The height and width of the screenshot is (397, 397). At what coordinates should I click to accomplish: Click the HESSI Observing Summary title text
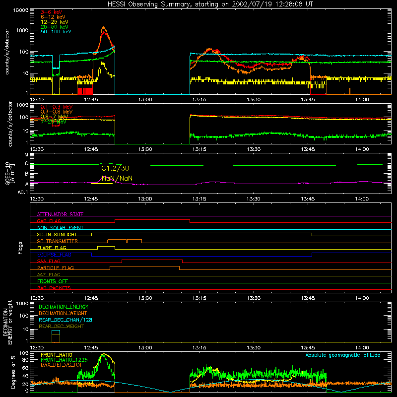point(210,4)
